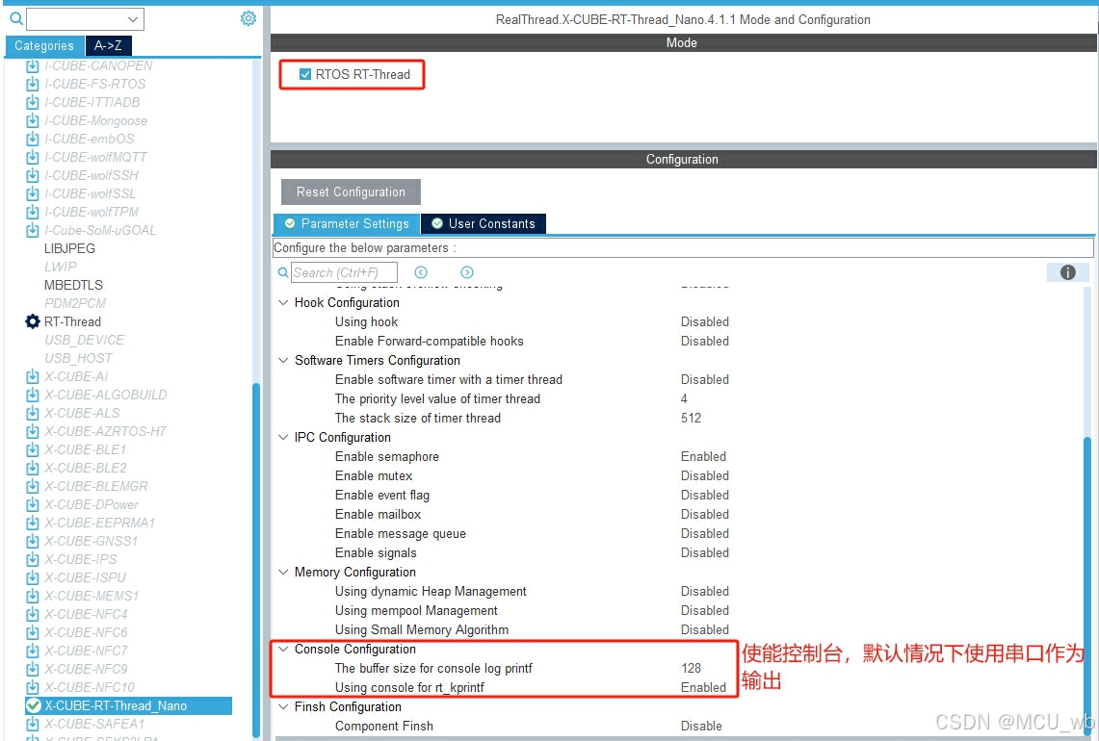
Task: Collapse the Memory Configuration section
Action: click(x=283, y=572)
